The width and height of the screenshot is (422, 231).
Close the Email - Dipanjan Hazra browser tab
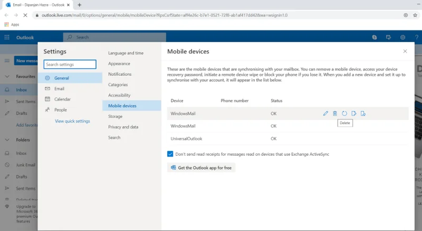point(69,5)
